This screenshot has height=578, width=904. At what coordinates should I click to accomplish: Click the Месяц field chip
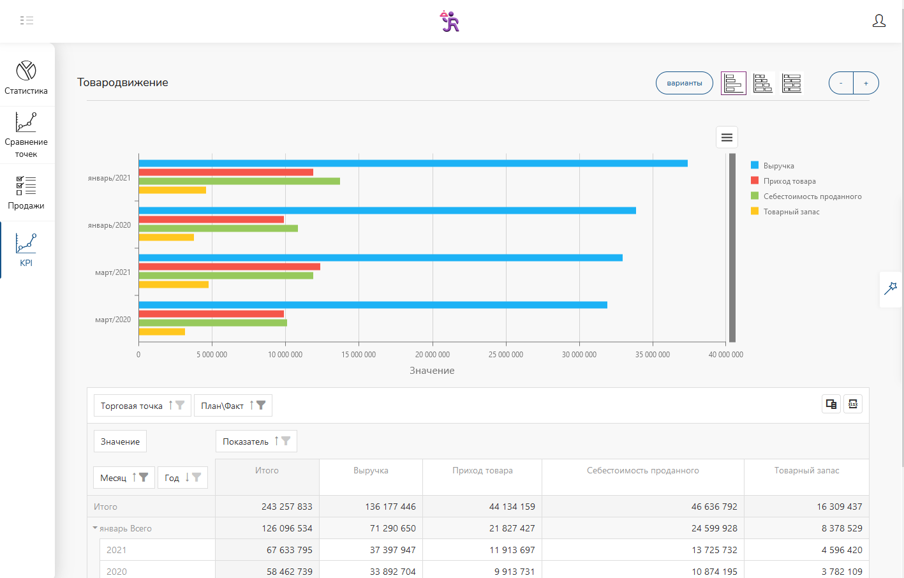pyautogui.click(x=124, y=478)
